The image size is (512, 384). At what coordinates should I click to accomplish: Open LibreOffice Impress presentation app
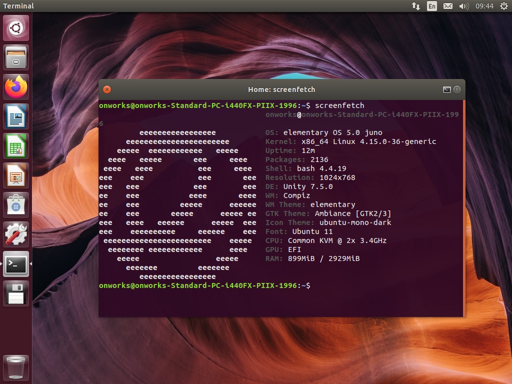pyautogui.click(x=16, y=175)
